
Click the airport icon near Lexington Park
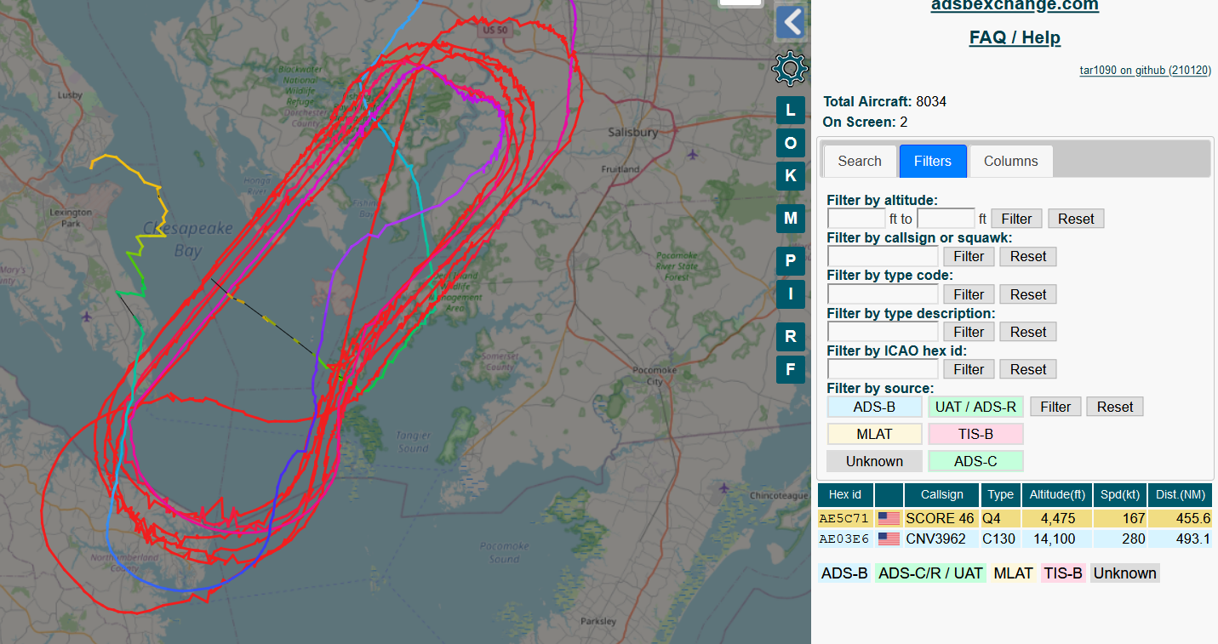pos(87,316)
